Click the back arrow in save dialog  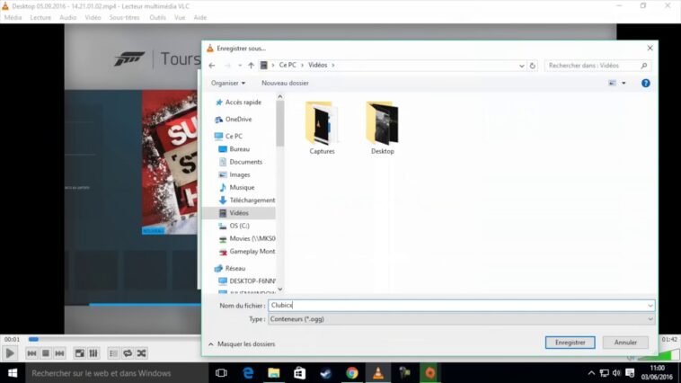click(x=212, y=66)
